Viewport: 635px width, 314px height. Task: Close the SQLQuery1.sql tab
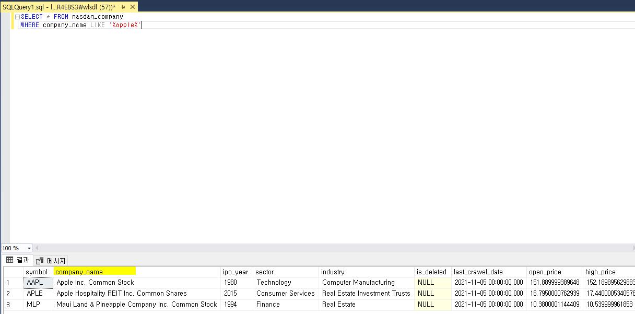point(132,7)
